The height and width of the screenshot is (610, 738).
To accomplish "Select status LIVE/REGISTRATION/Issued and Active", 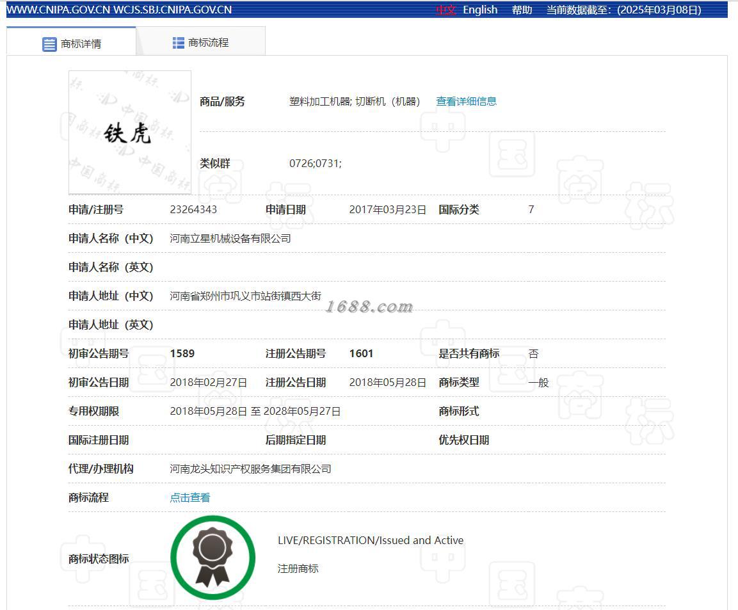I will [x=371, y=540].
